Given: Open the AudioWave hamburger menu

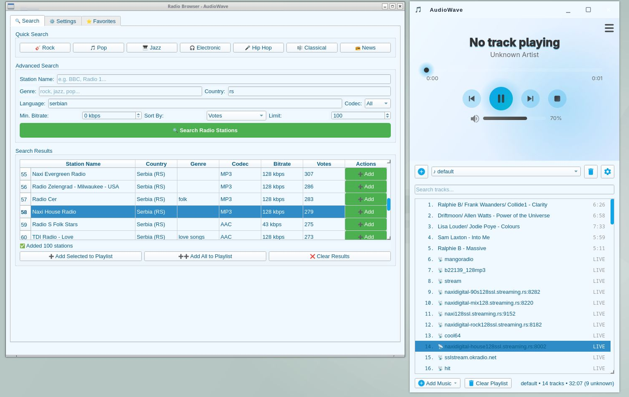Looking at the screenshot, I should [609, 28].
